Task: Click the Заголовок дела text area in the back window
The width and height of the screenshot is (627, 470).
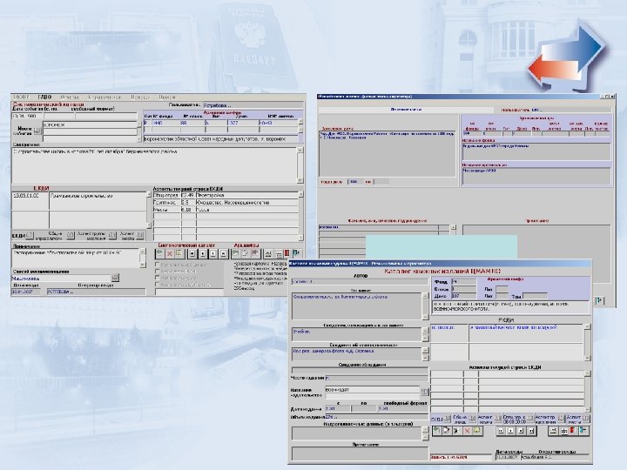Action: pos(387,152)
